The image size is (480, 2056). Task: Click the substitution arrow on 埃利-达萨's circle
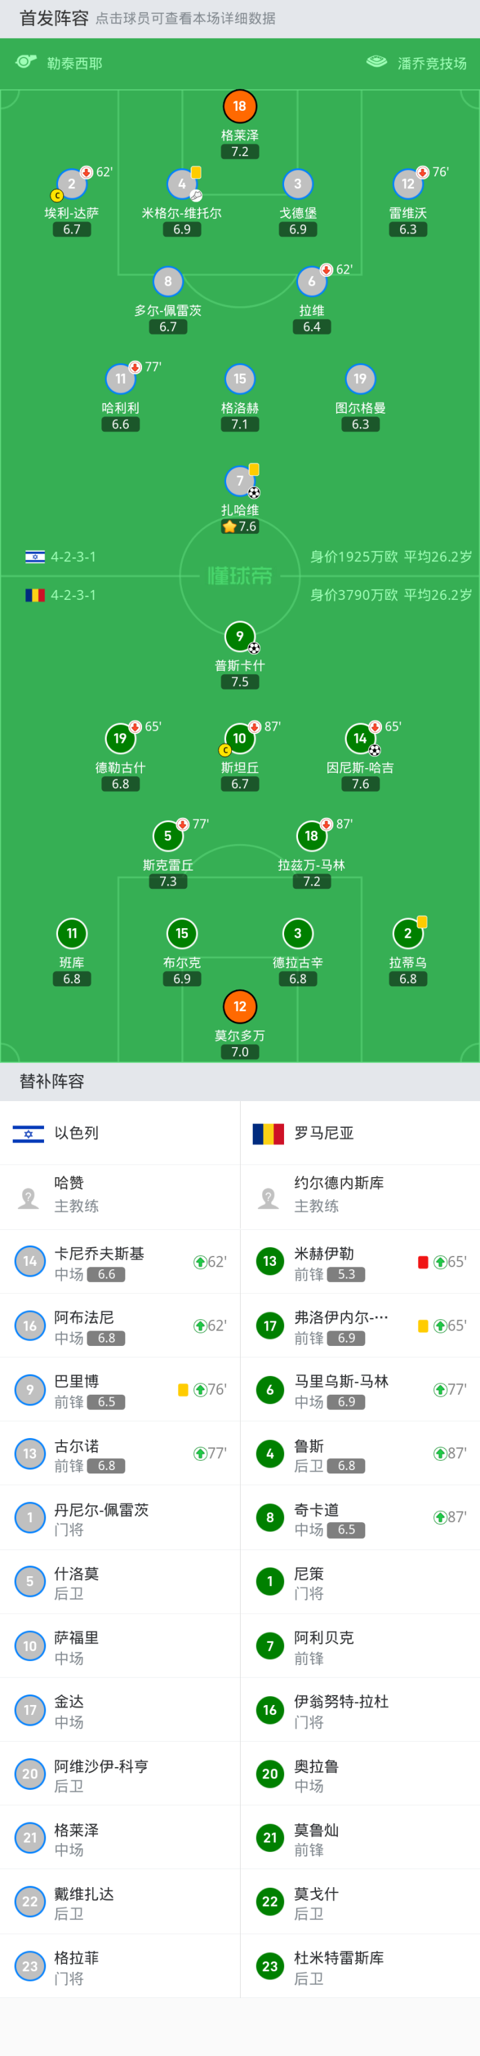pos(86,172)
